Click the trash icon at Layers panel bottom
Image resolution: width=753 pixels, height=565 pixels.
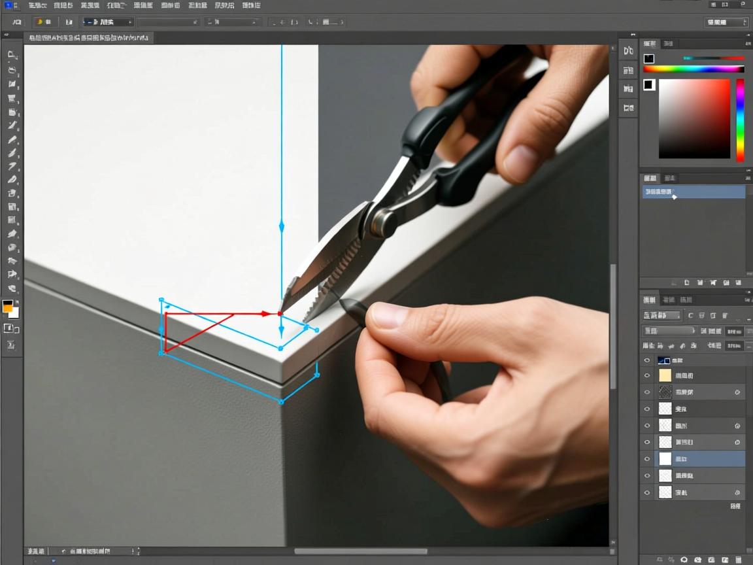[739, 560]
